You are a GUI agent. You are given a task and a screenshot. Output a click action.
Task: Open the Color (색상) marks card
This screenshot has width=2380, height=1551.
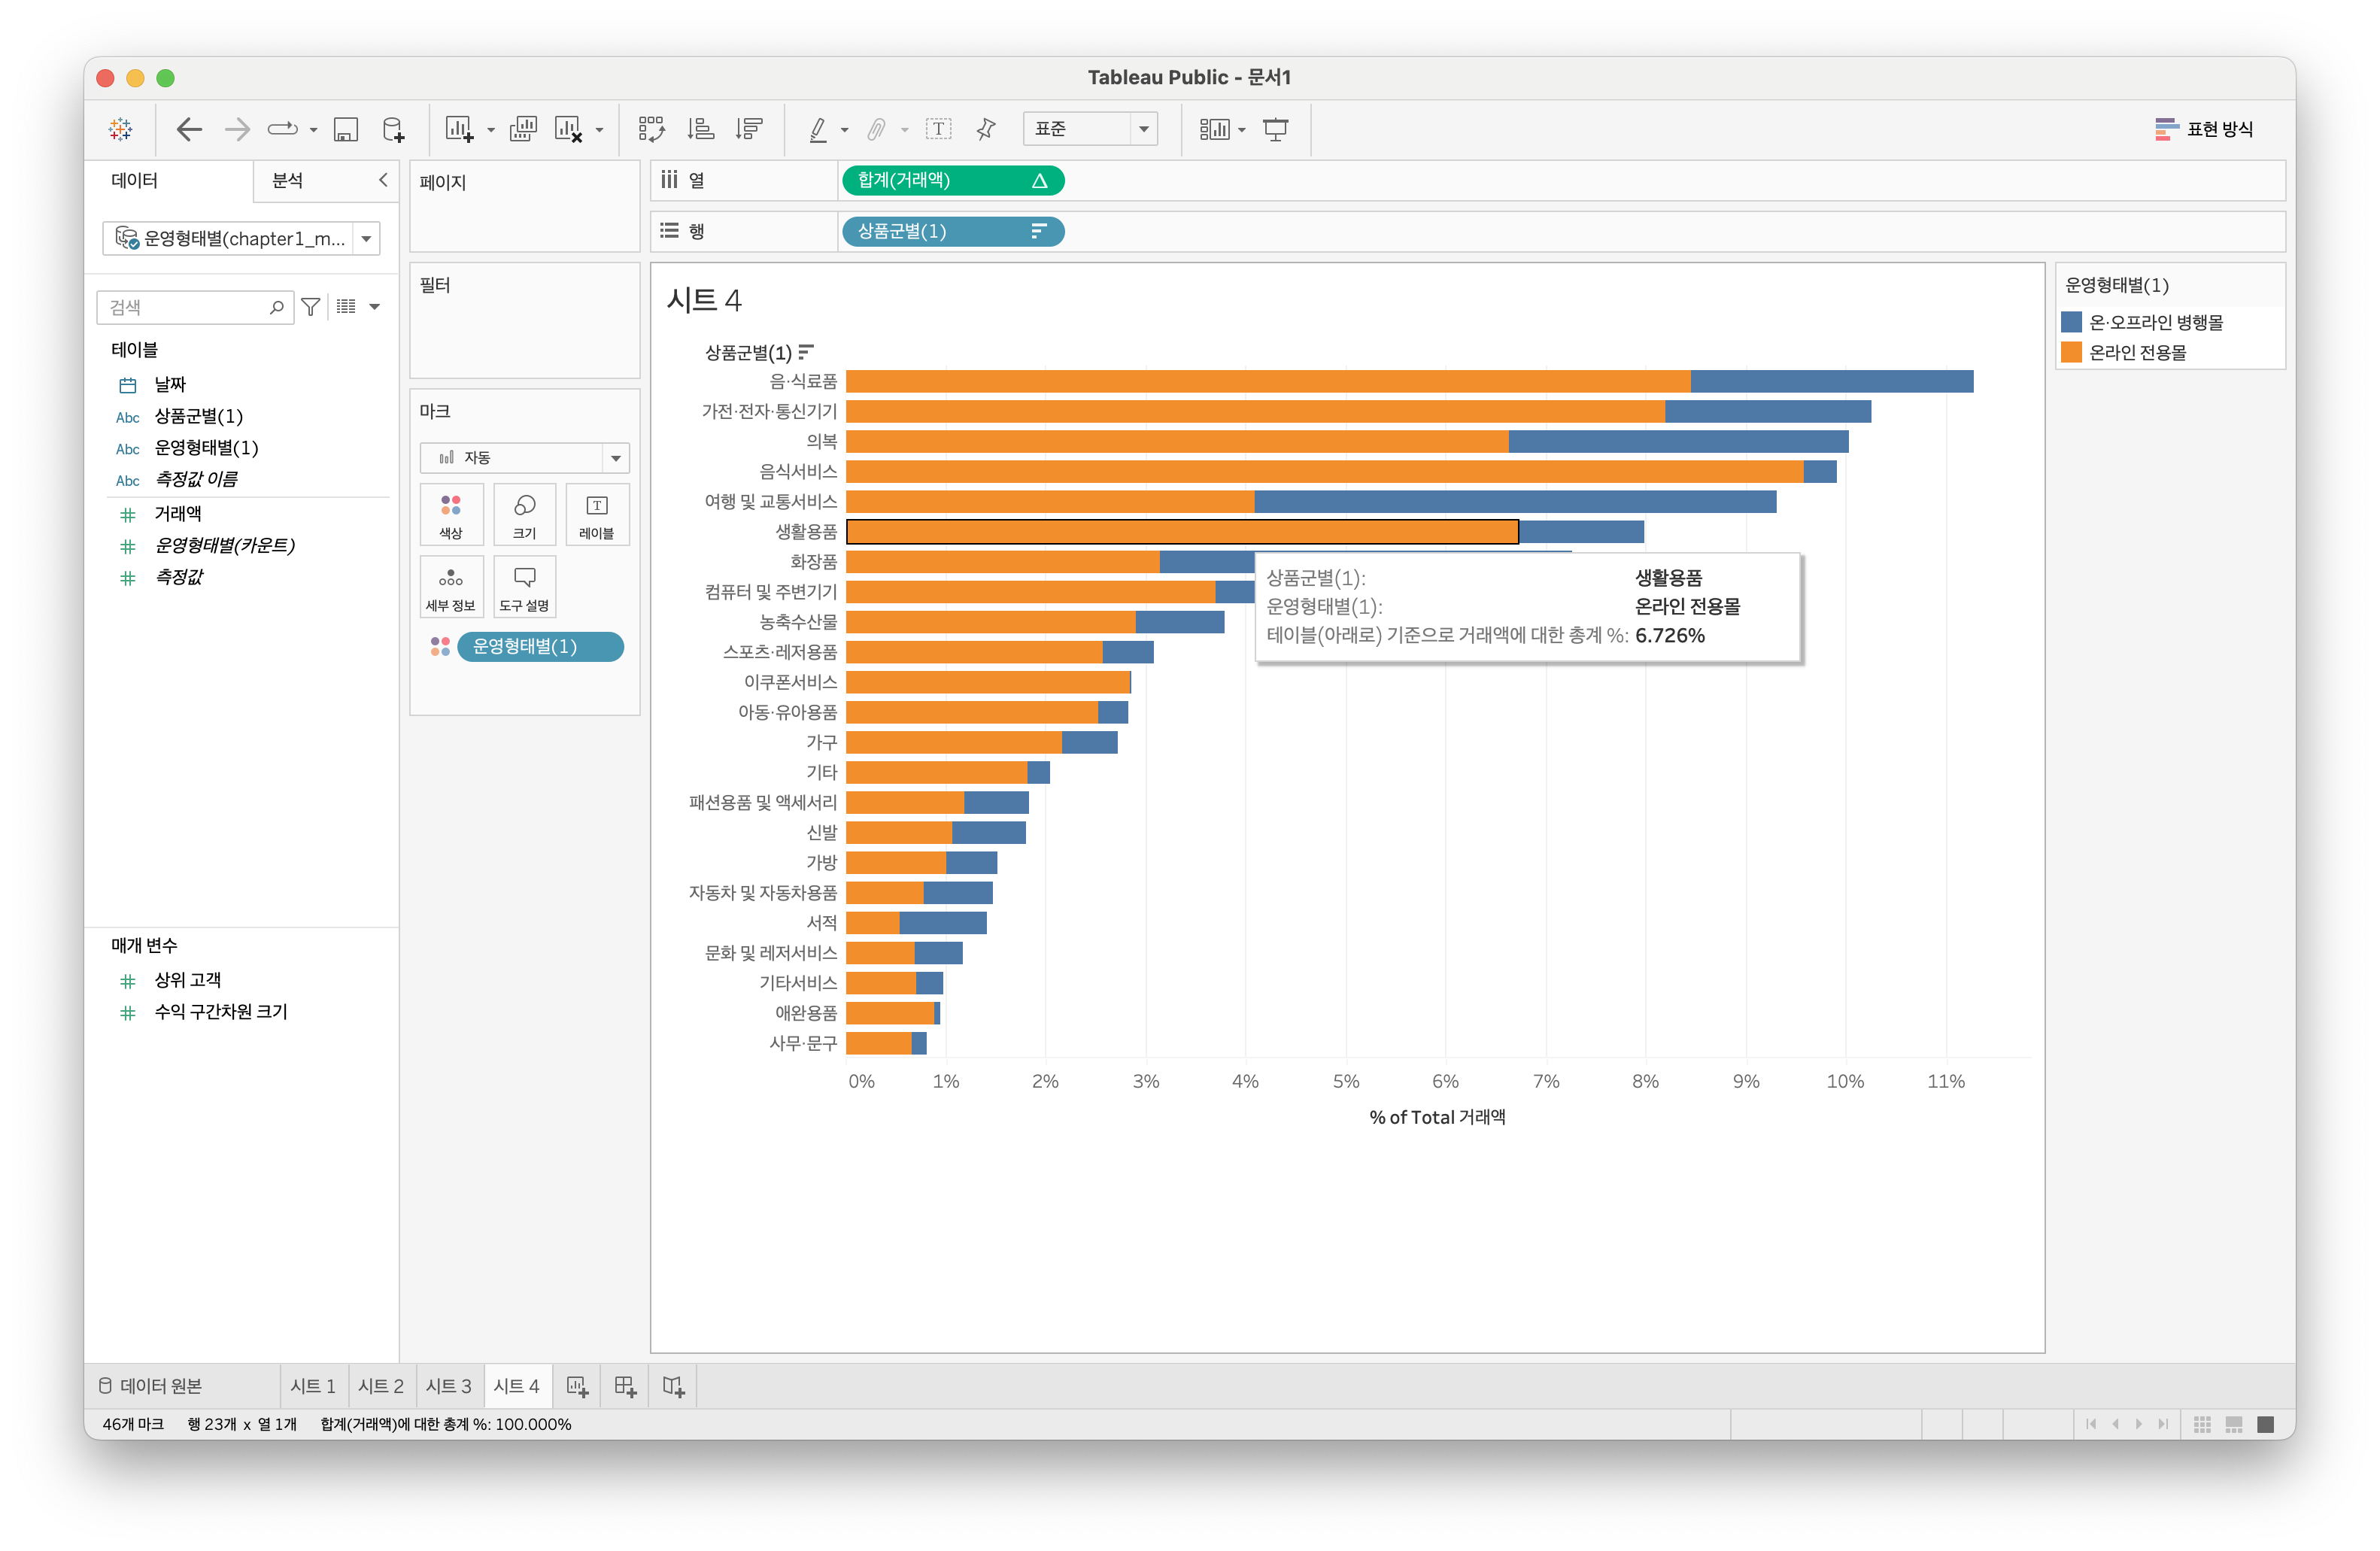click(451, 514)
